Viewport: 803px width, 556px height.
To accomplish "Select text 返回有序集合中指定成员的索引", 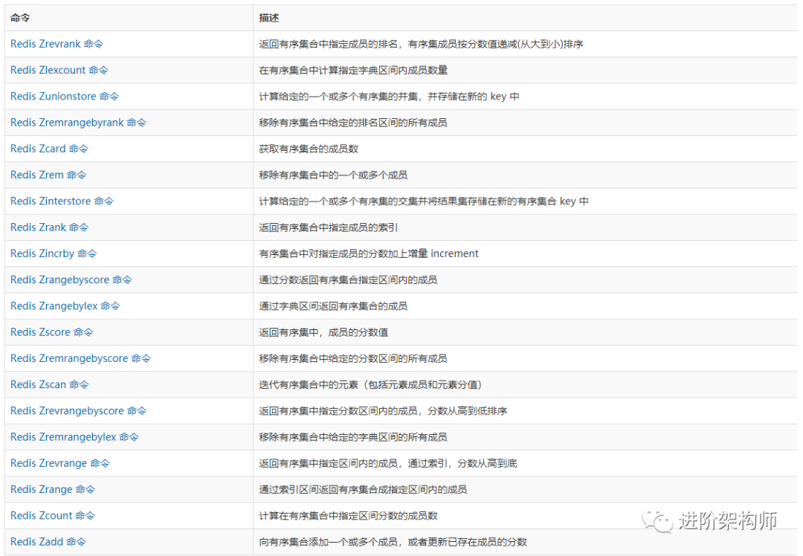I will tap(329, 227).
